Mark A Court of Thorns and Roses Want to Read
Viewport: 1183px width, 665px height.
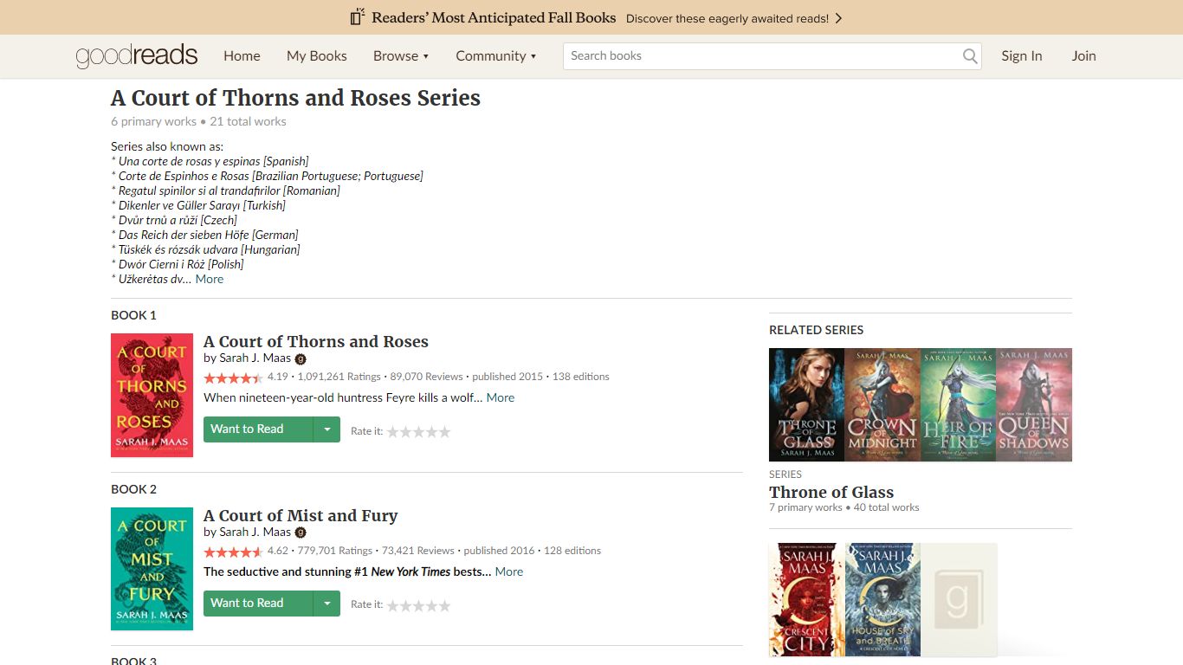coord(257,429)
